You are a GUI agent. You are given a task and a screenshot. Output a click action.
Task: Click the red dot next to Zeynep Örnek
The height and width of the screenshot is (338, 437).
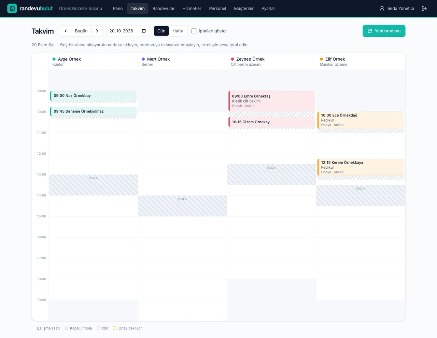(232, 59)
